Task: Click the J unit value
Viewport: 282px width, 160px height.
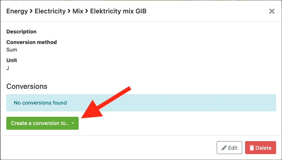Action: click(7, 68)
